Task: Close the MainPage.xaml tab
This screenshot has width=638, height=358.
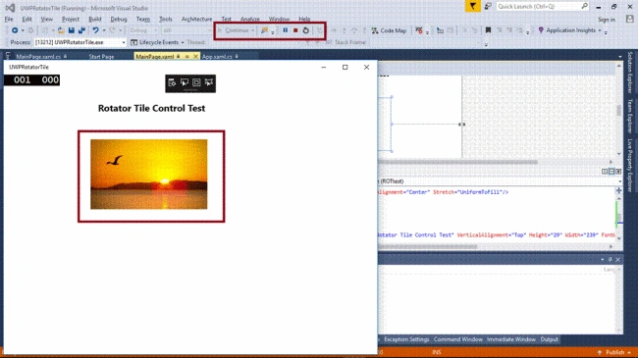Action: pos(195,57)
